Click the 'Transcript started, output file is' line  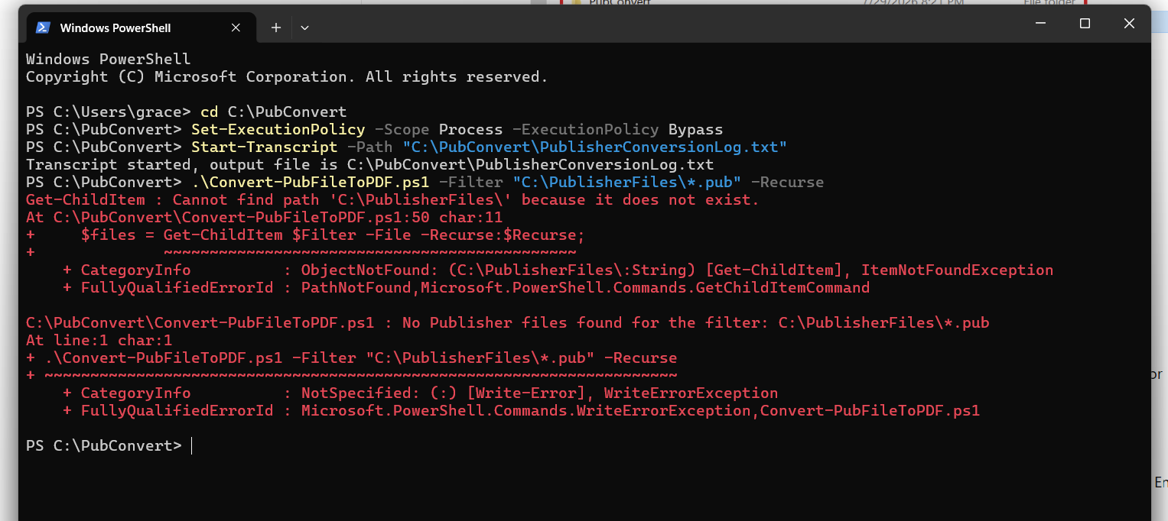click(x=369, y=164)
